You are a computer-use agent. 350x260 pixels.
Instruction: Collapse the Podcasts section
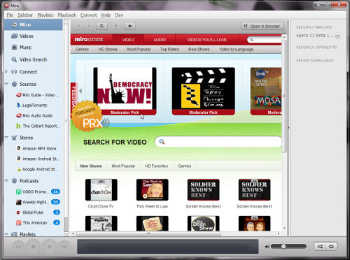pyautogui.click(x=6, y=181)
